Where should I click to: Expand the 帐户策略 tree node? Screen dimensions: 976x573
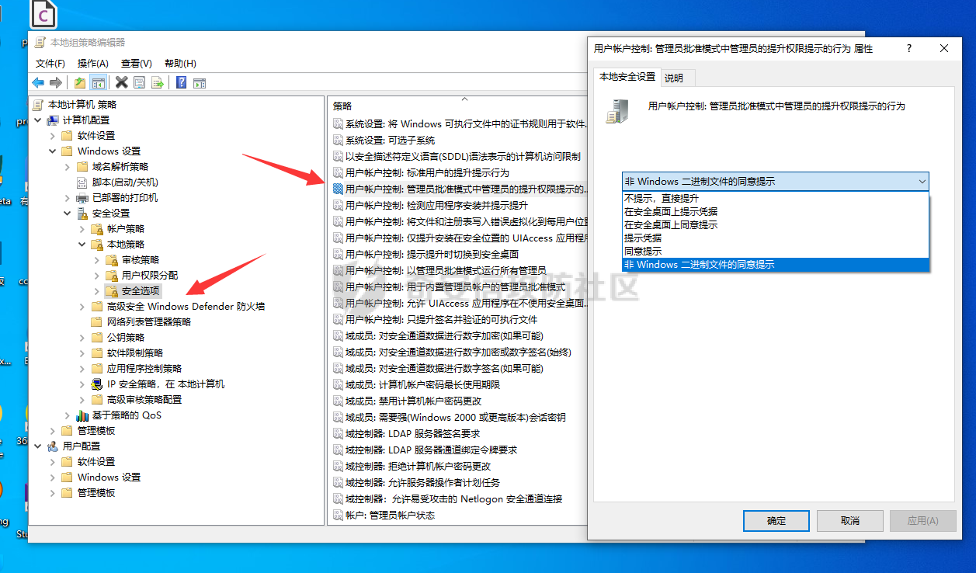[x=82, y=228]
